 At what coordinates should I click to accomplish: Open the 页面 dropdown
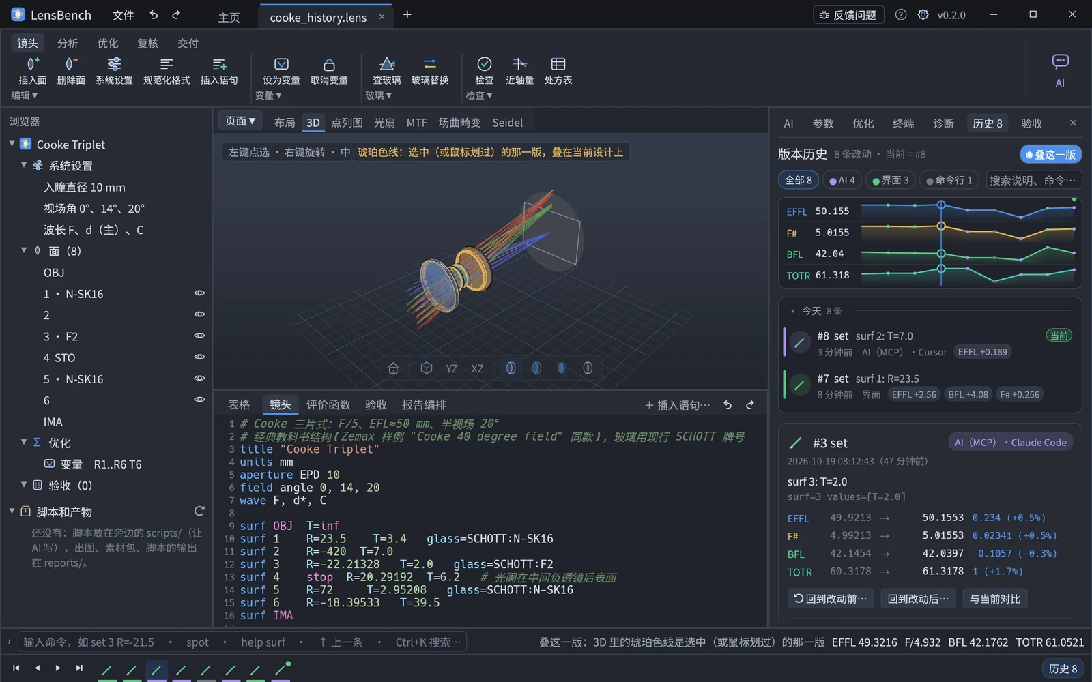(x=240, y=121)
